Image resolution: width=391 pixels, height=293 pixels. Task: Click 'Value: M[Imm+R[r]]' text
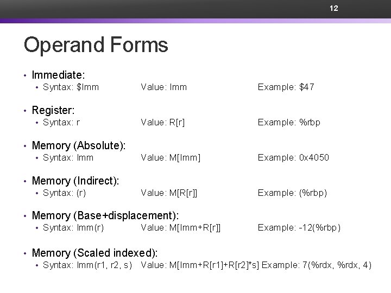[x=181, y=227]
